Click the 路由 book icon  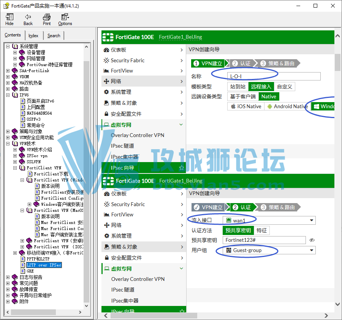(15, 89)
